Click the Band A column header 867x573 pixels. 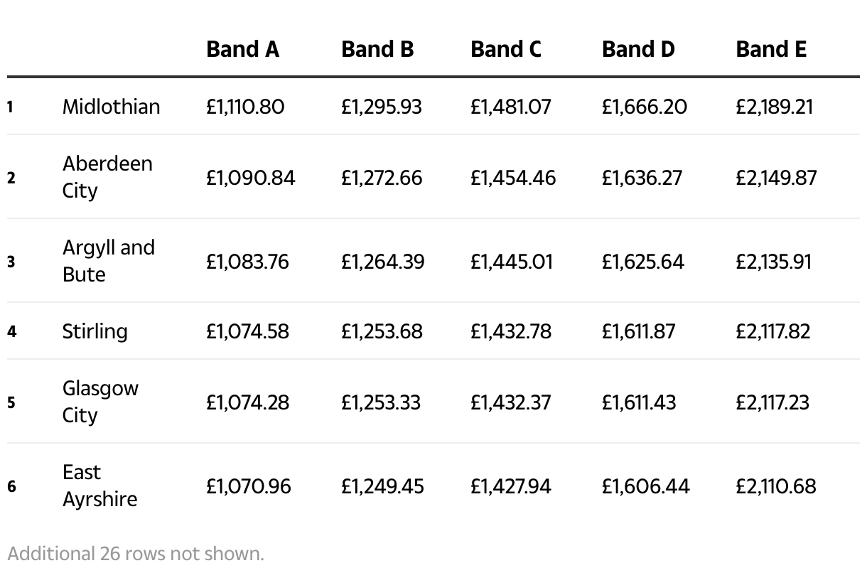242,49
